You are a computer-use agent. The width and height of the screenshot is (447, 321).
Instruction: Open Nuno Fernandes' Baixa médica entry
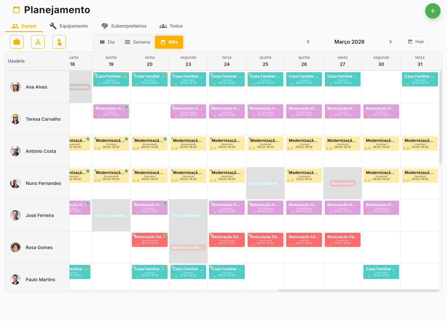342,183
